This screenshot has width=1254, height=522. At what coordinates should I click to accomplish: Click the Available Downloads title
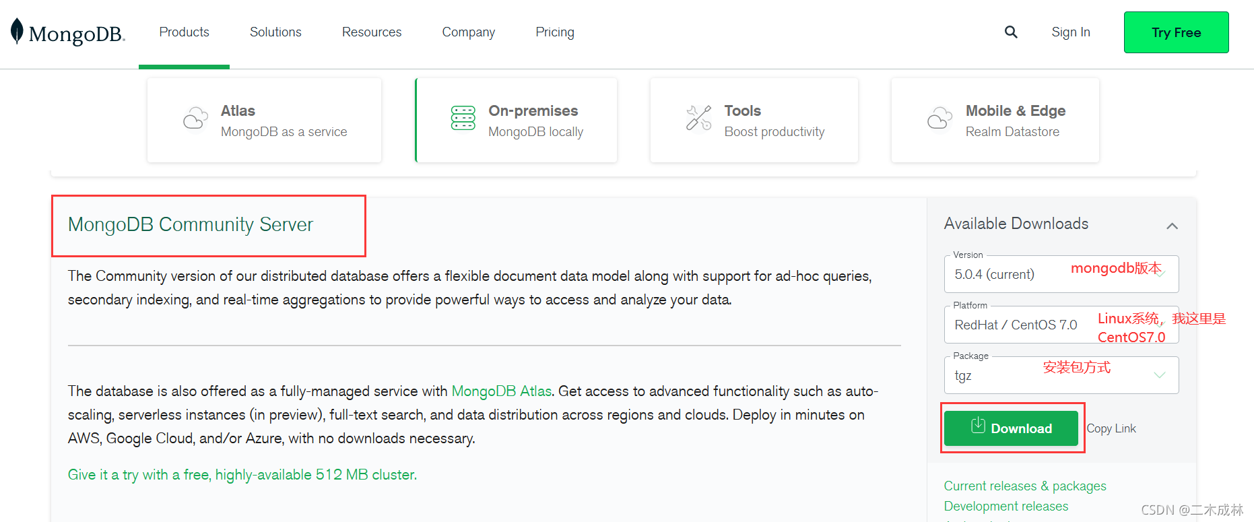(x=1016, y=224)
